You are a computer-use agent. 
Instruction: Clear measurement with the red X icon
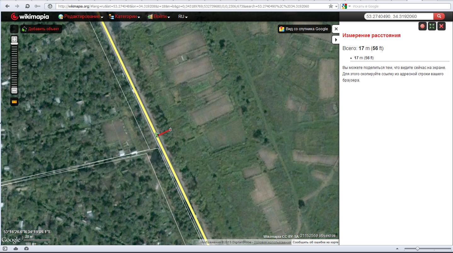point(441,26)
